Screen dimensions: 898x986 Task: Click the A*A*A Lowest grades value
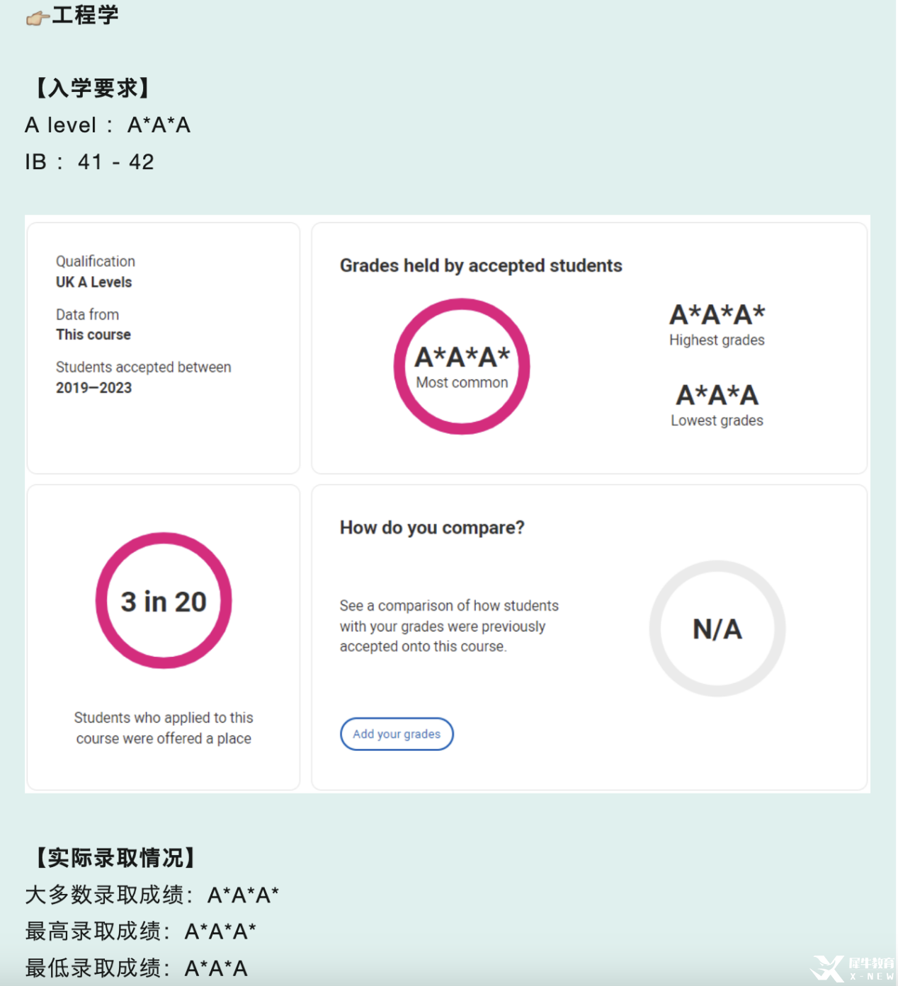717,395
